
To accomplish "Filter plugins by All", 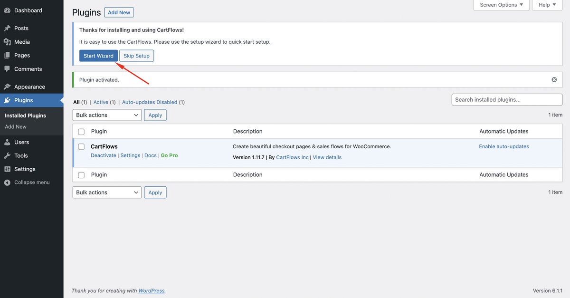I will click(76, 102).
